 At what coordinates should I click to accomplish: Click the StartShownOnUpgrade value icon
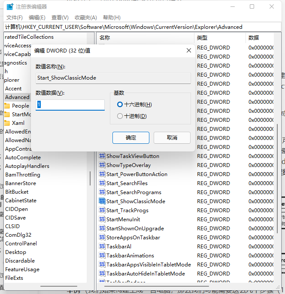pyautogui.click(x=102, y=229)
